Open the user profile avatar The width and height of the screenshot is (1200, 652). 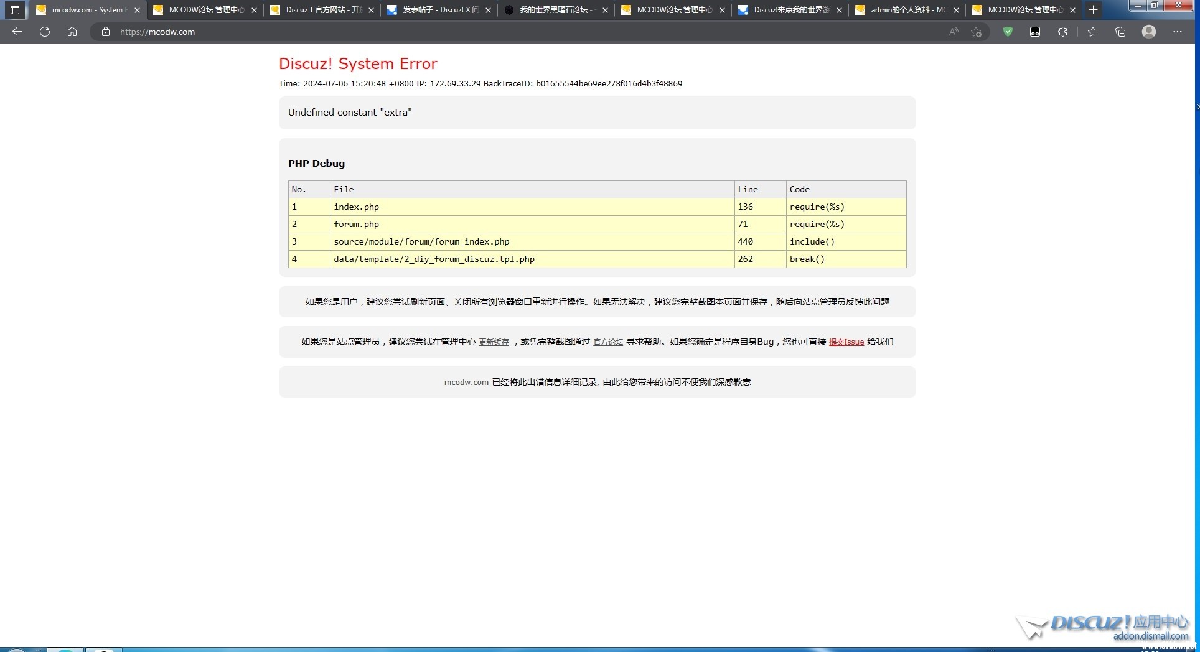pos(1149,32)
